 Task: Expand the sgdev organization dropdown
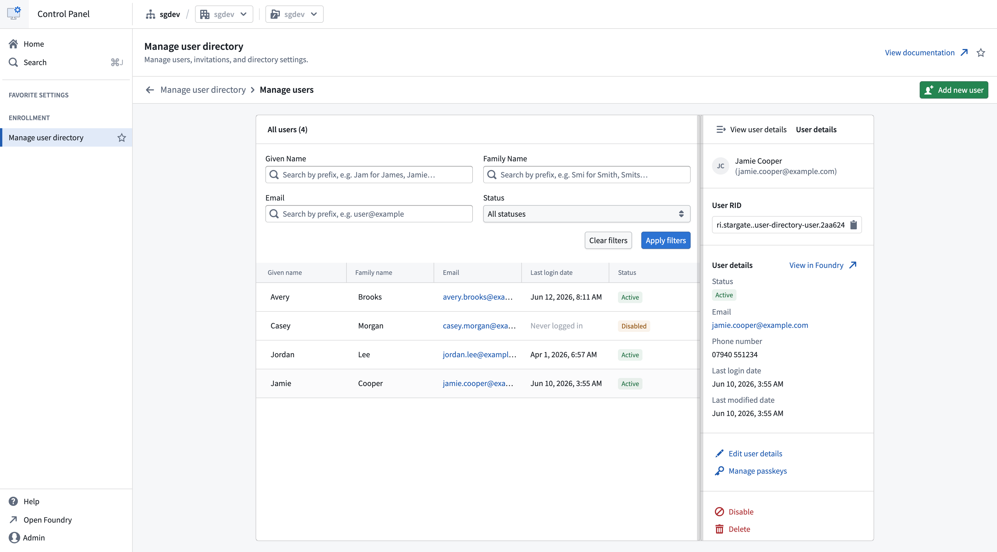(x=224, y=14)
